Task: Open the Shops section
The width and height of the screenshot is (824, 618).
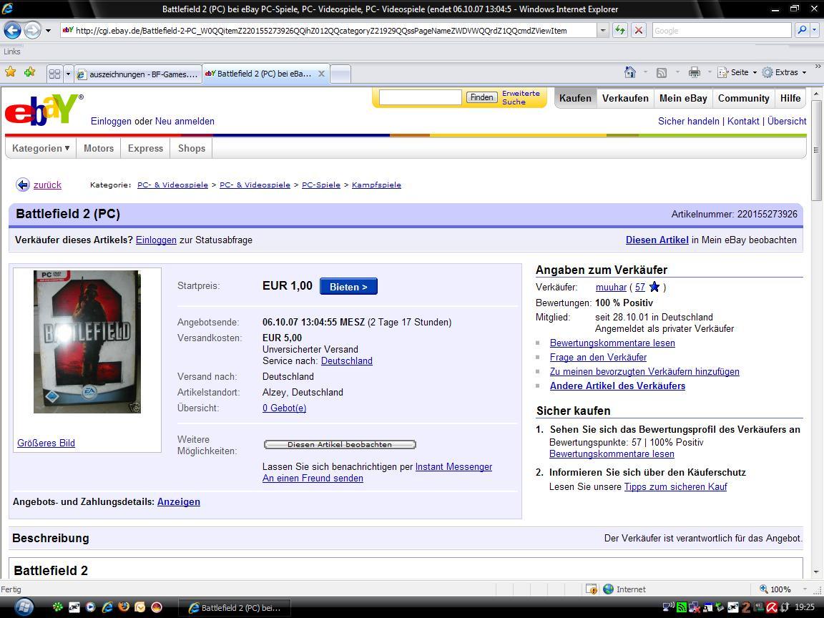Action: pyautogui.click(x=192, y=148)
